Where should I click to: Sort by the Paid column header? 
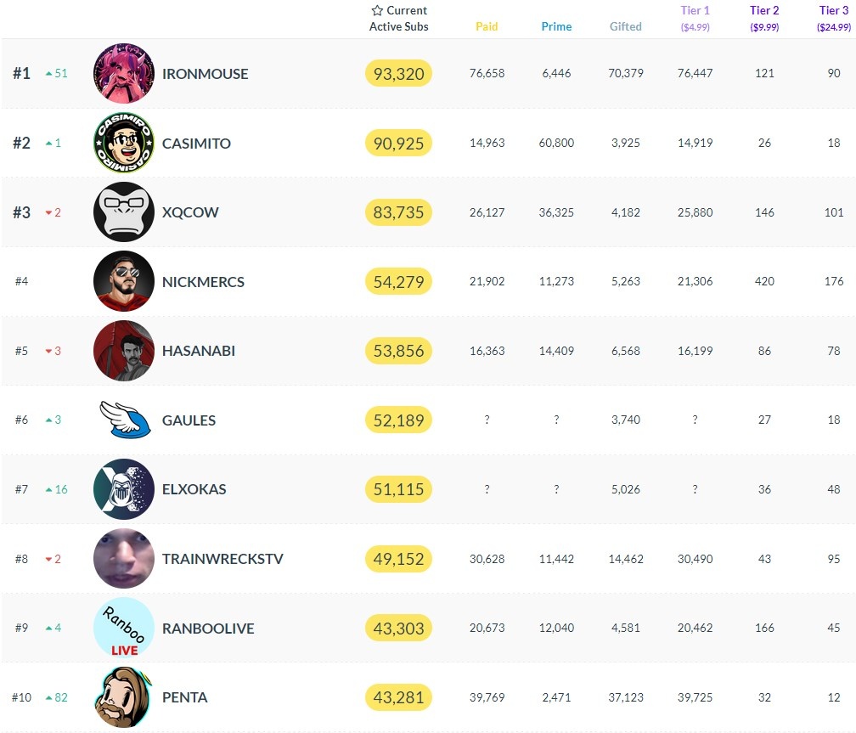pyautogui.click(x=487, y=26)
